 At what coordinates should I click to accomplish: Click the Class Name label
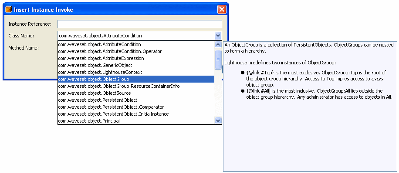21,36
